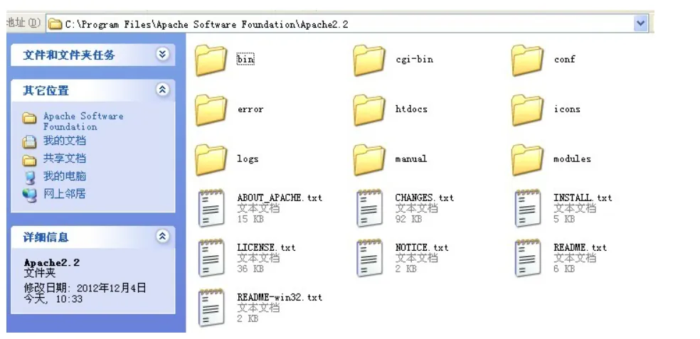
Task: Open the 我的文档 link
Action: 64,141
